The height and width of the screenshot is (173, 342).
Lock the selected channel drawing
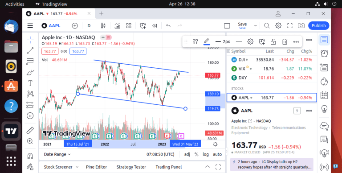[x=273, y=41]
